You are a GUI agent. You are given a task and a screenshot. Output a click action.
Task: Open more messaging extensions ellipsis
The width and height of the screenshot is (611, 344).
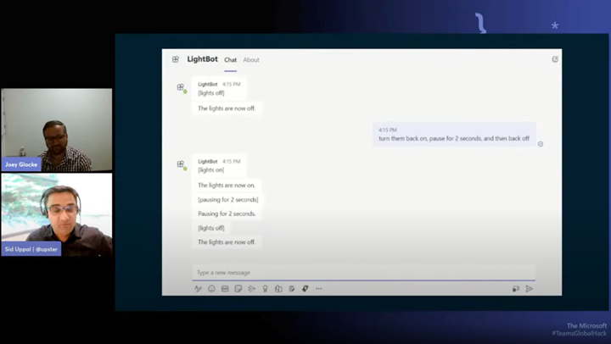[319, 289]
